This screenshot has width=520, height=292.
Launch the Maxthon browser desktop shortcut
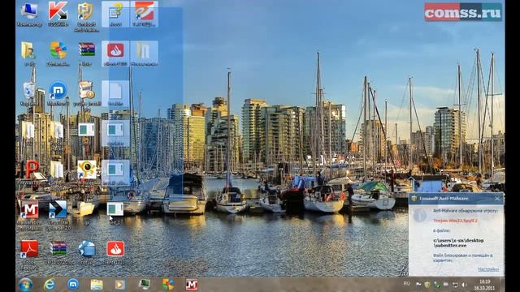pos(58,90)
